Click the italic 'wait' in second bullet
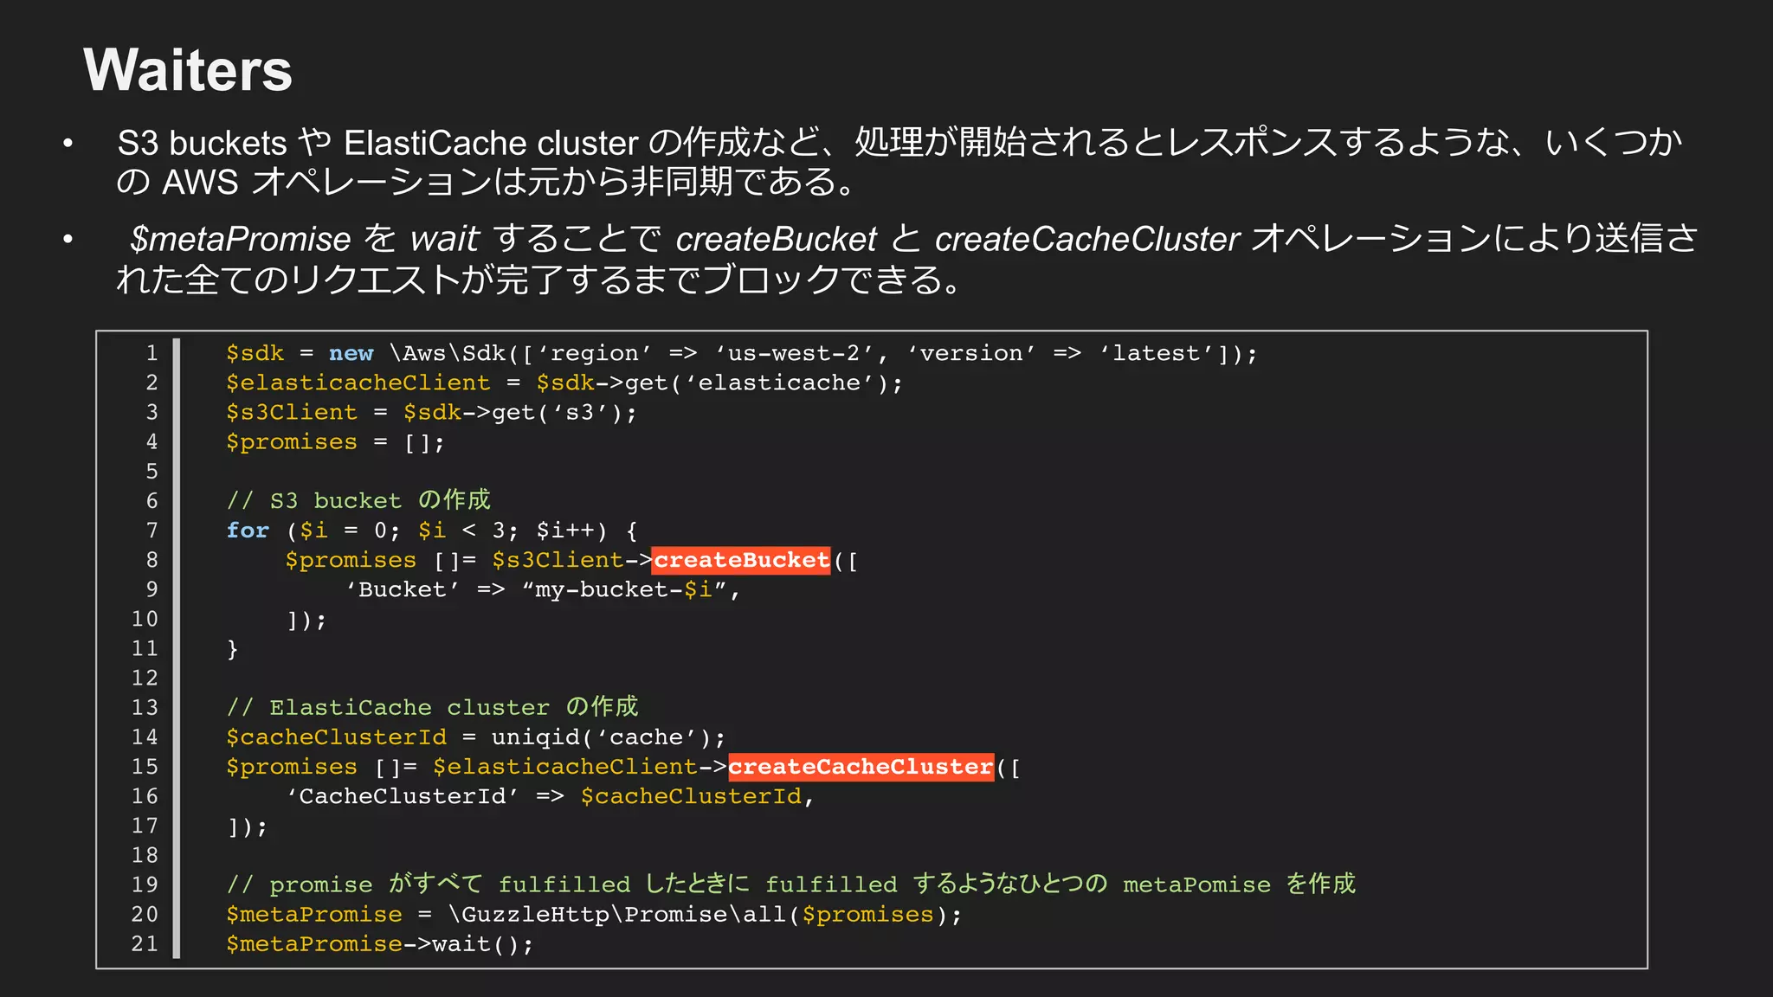1773x997 pixels. tap(444, 239)
